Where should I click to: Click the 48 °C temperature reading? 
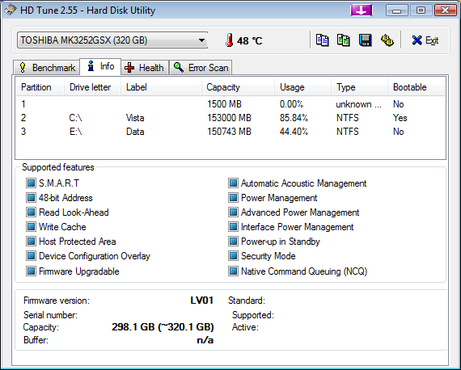click(250, 40)
